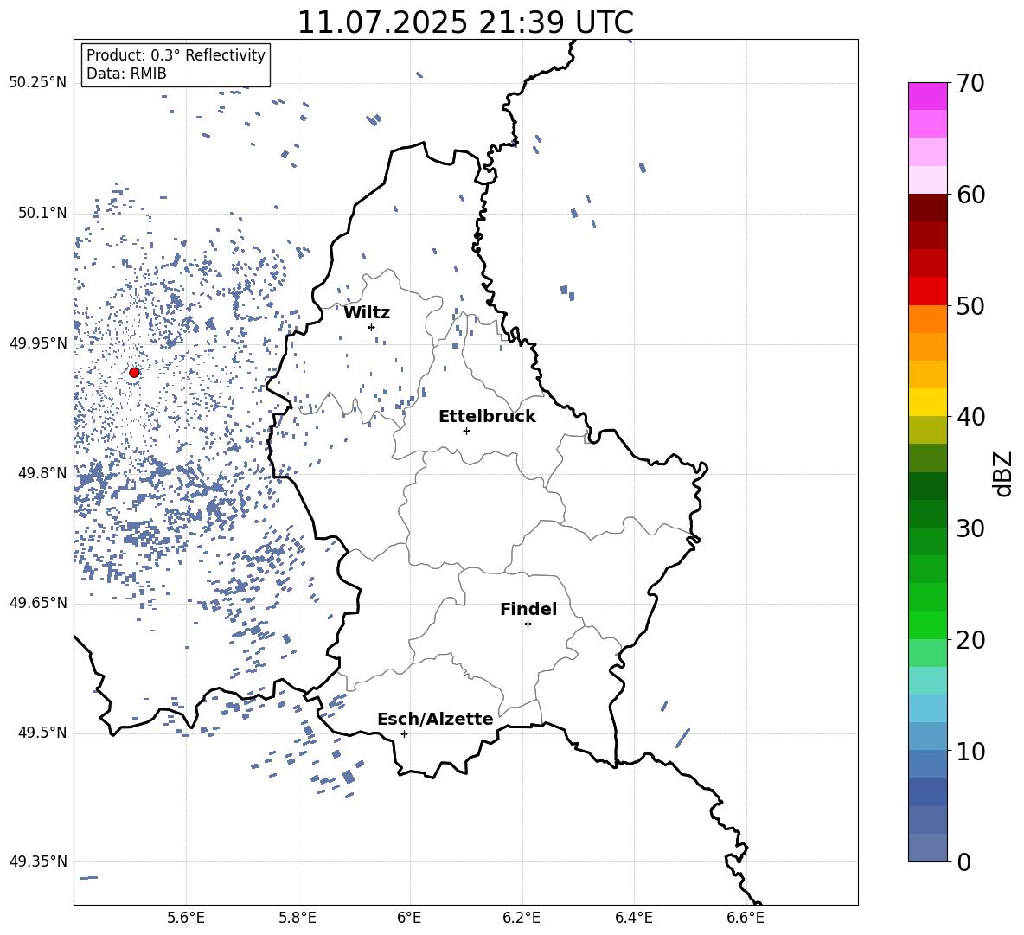
Task: Select the Wiltz label
Action: coord(367,313)
